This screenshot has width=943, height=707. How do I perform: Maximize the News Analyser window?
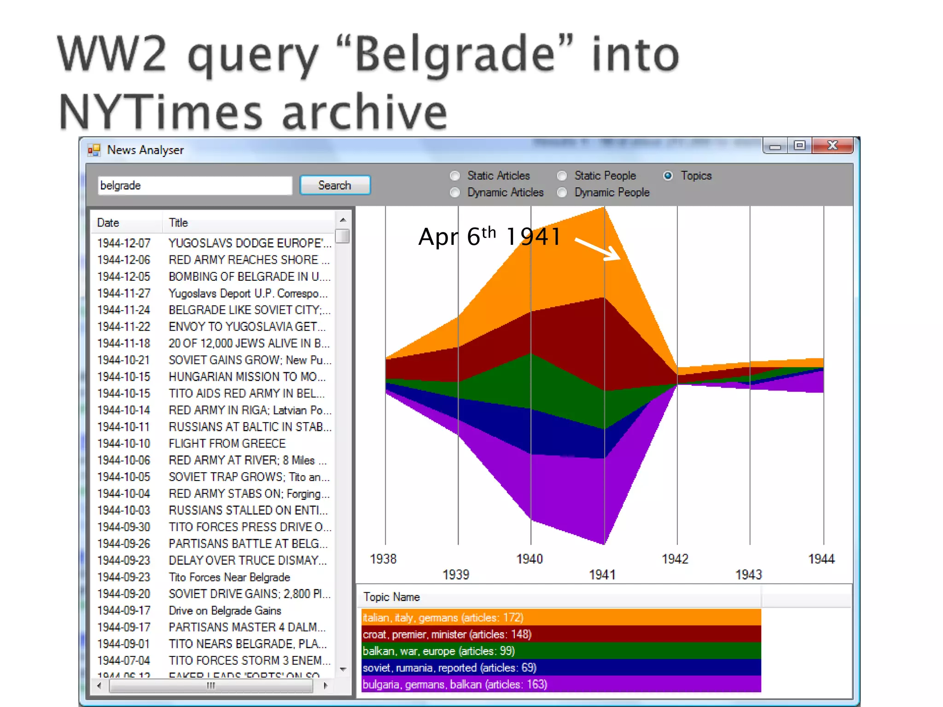pyautogui.click(x=799, y=146)
